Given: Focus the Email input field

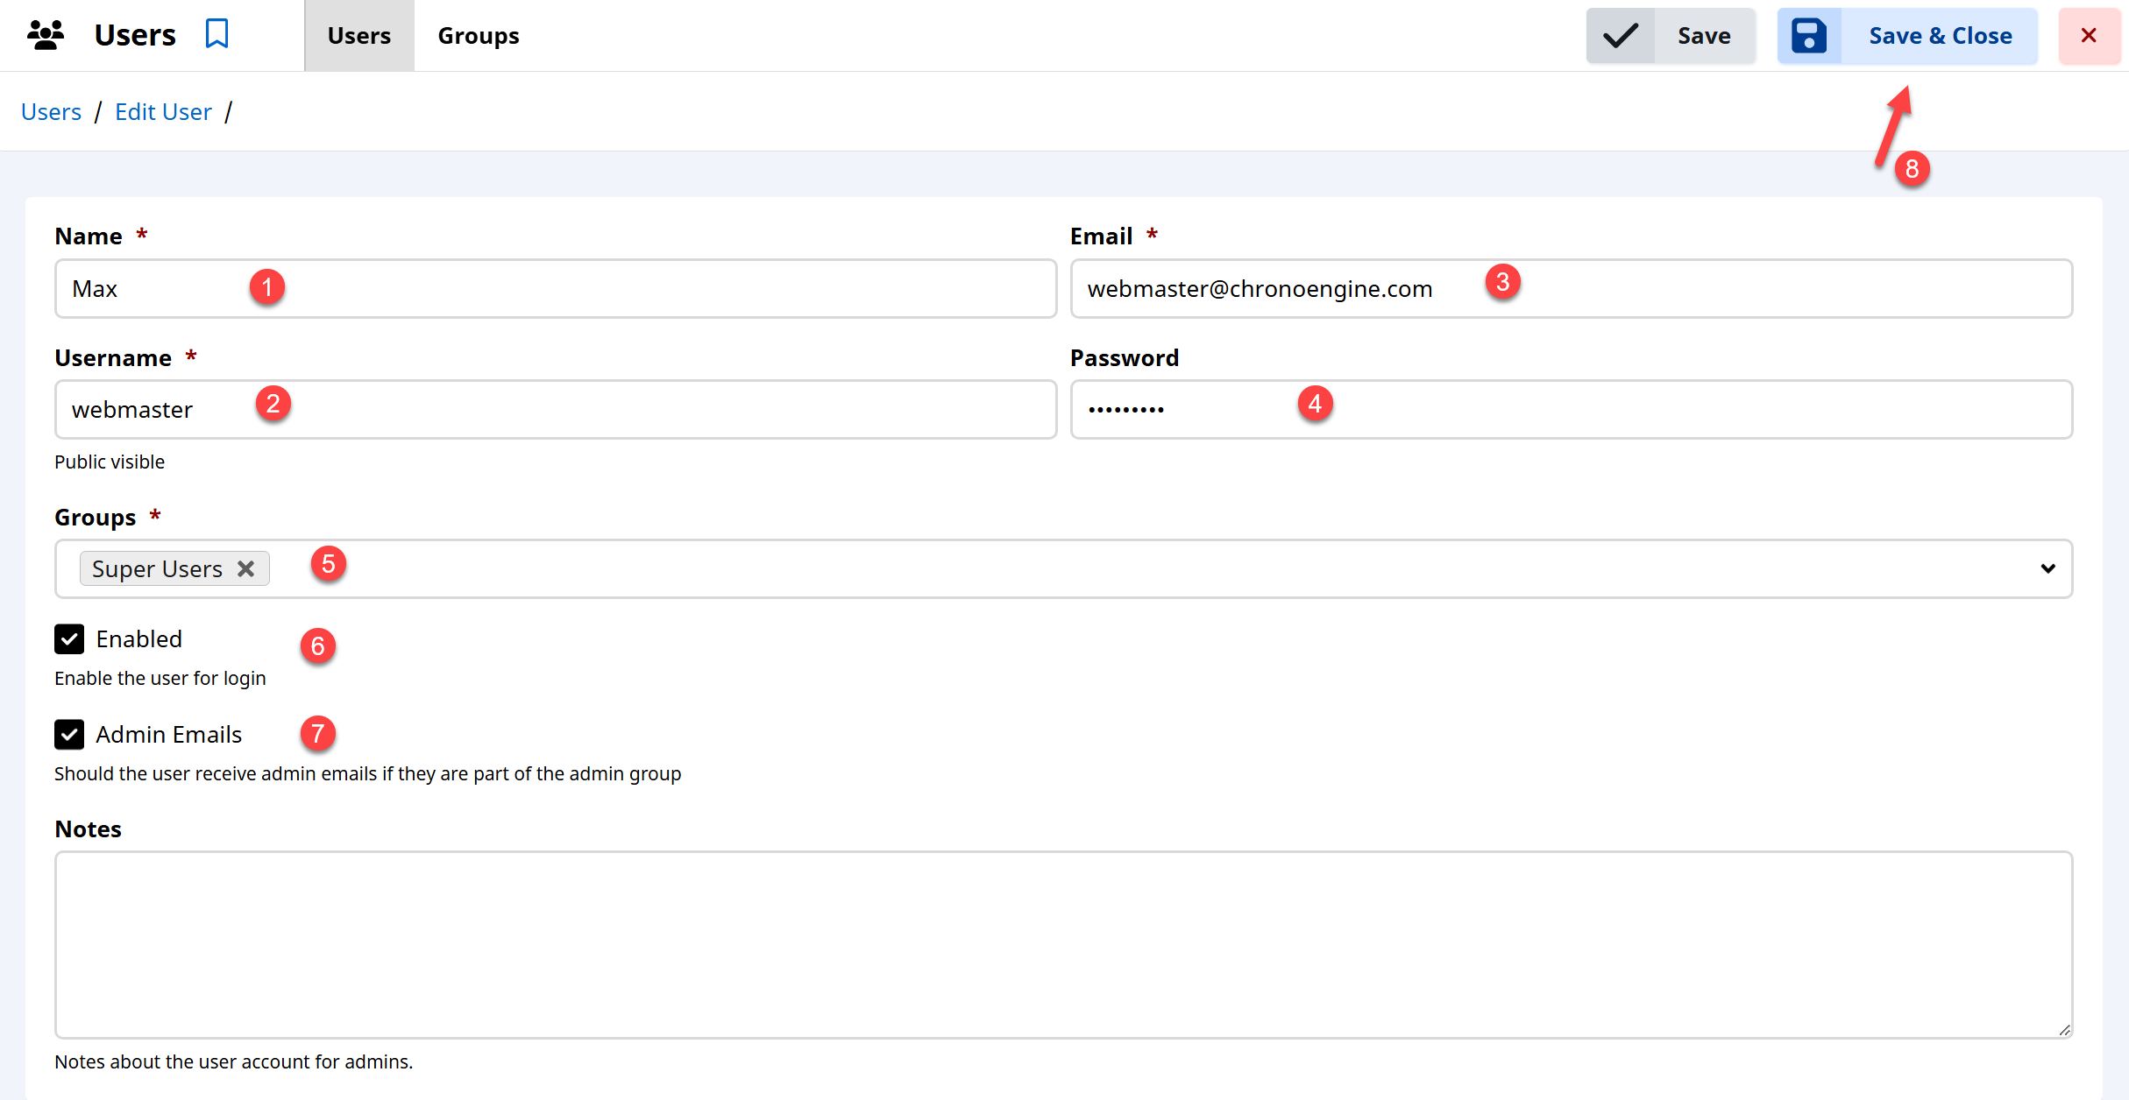Looking at the screenshot, I should pyautogui.click(x=1571, y=288).
